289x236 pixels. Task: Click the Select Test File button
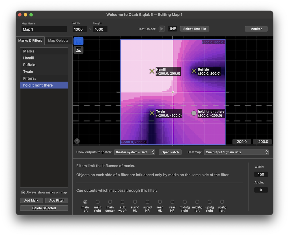[195, 29]
